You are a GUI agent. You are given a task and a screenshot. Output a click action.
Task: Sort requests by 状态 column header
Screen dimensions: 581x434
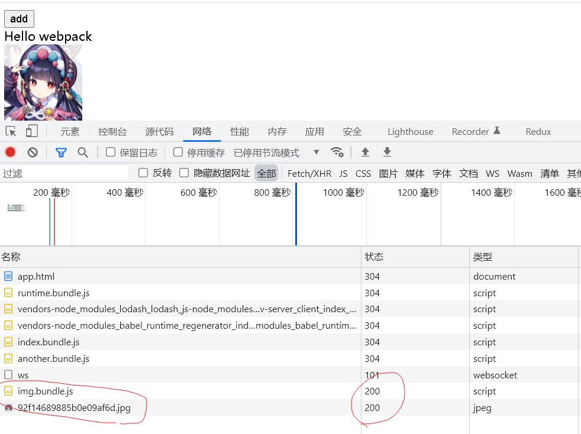415,257
